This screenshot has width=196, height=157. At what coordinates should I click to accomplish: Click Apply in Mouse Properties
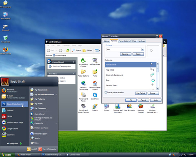coord(156,100)
